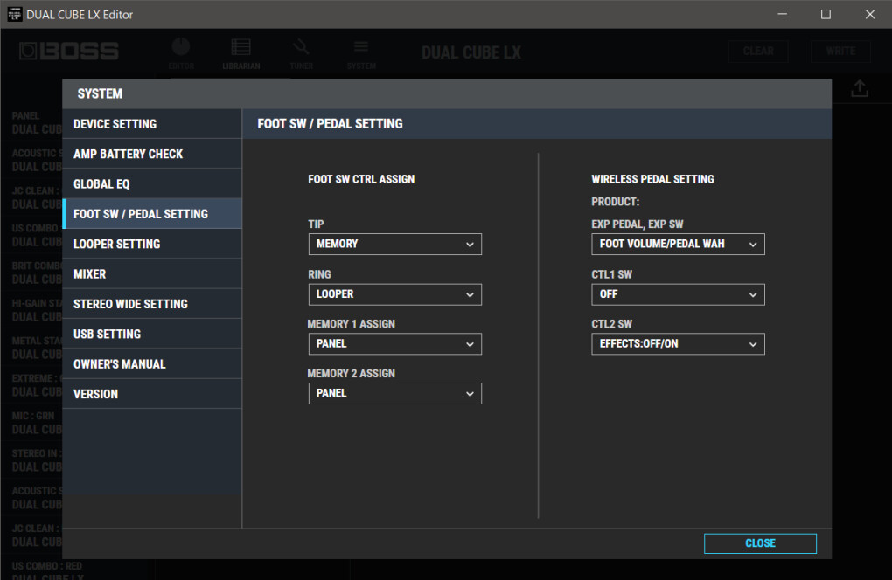Click the WIRELESS PEDAL SETTING heading
Image resolution: width=892 pixels, height=580 pixels.
pyautogui.click(x=652, y=179)
